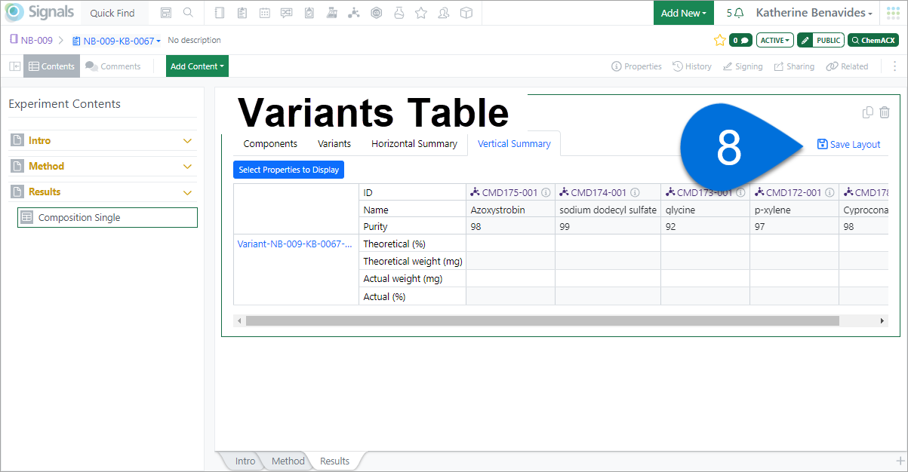Open notifications bell showing 5
The image size is (908, 472).
pyautogui.click(x=734, y=13)
